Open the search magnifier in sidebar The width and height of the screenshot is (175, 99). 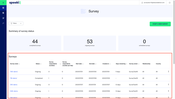(x=3, y=23)
